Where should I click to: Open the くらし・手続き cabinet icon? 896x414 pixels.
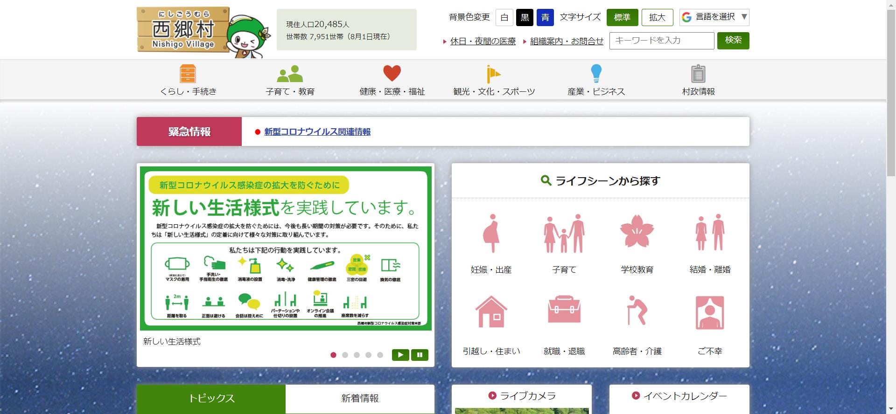coord(188,74)
